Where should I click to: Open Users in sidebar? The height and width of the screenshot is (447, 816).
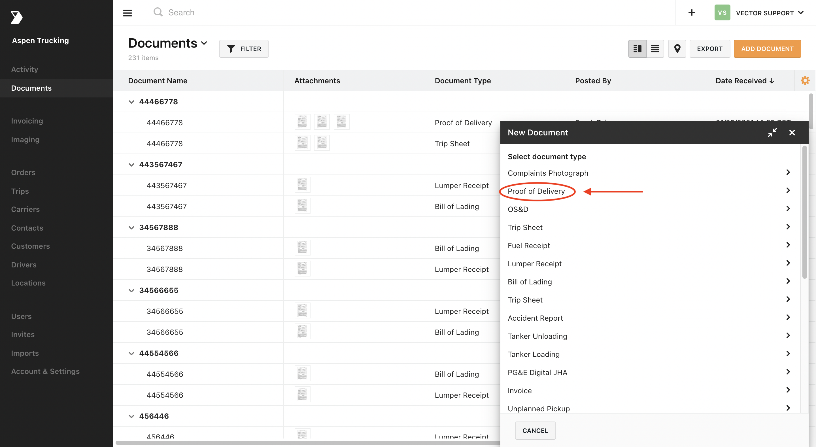tap(21, 316)
